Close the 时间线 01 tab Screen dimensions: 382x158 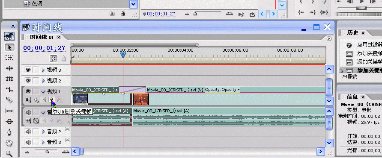coord(59,38)
